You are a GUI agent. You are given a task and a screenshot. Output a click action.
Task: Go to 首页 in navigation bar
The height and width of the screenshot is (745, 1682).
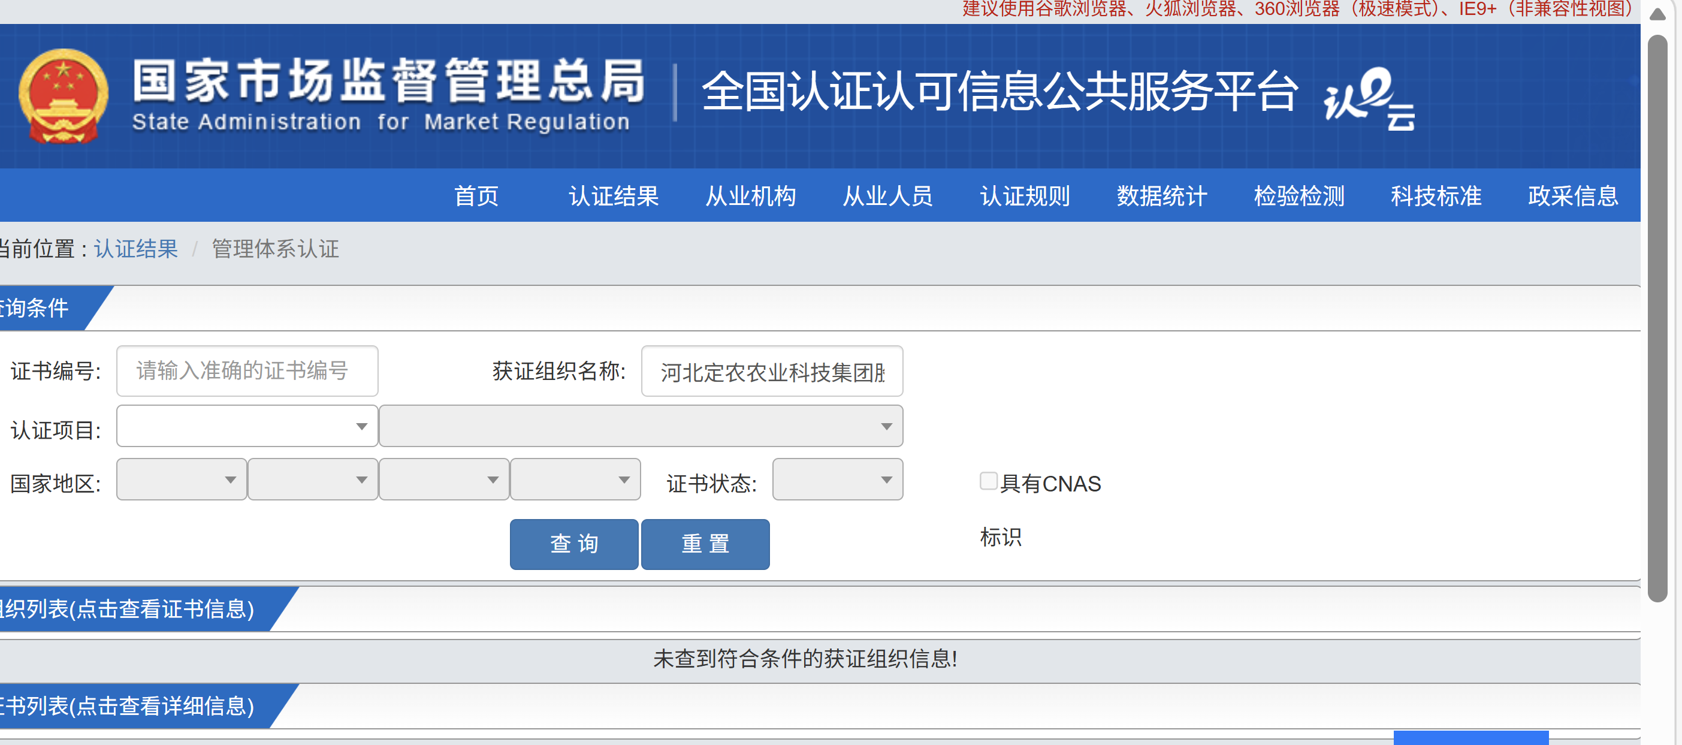pos(476,196)
